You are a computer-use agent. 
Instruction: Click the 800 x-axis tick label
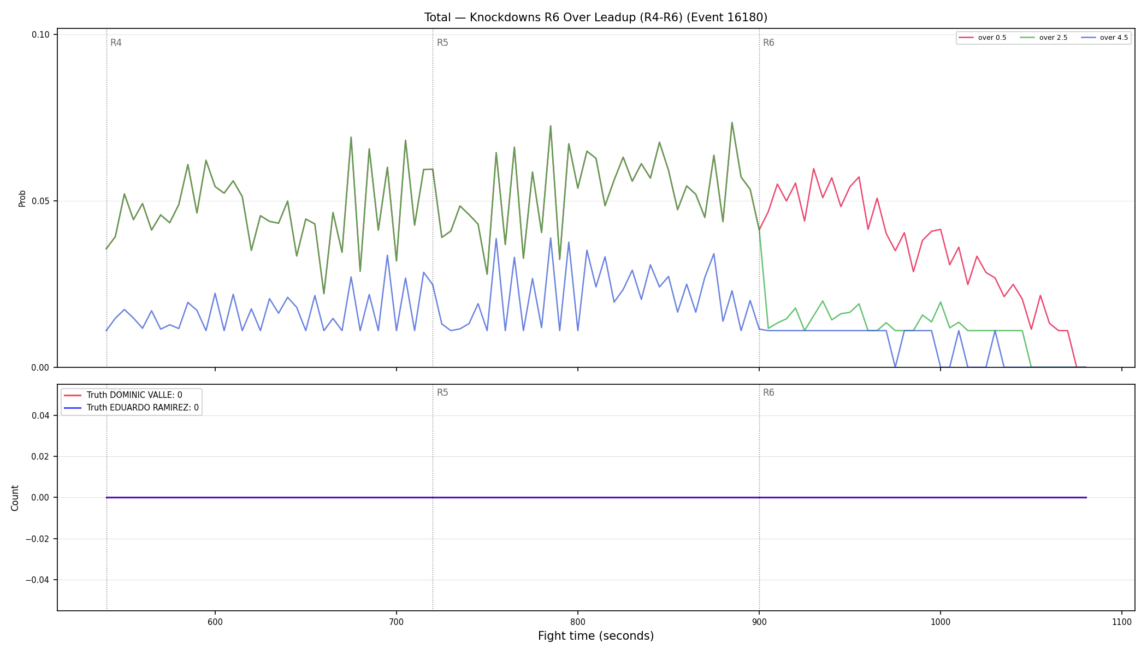click(x=578, y=622)
